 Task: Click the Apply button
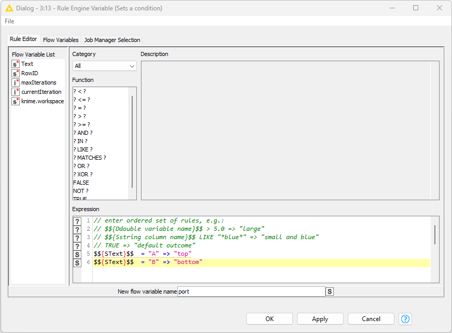point(320,319)
